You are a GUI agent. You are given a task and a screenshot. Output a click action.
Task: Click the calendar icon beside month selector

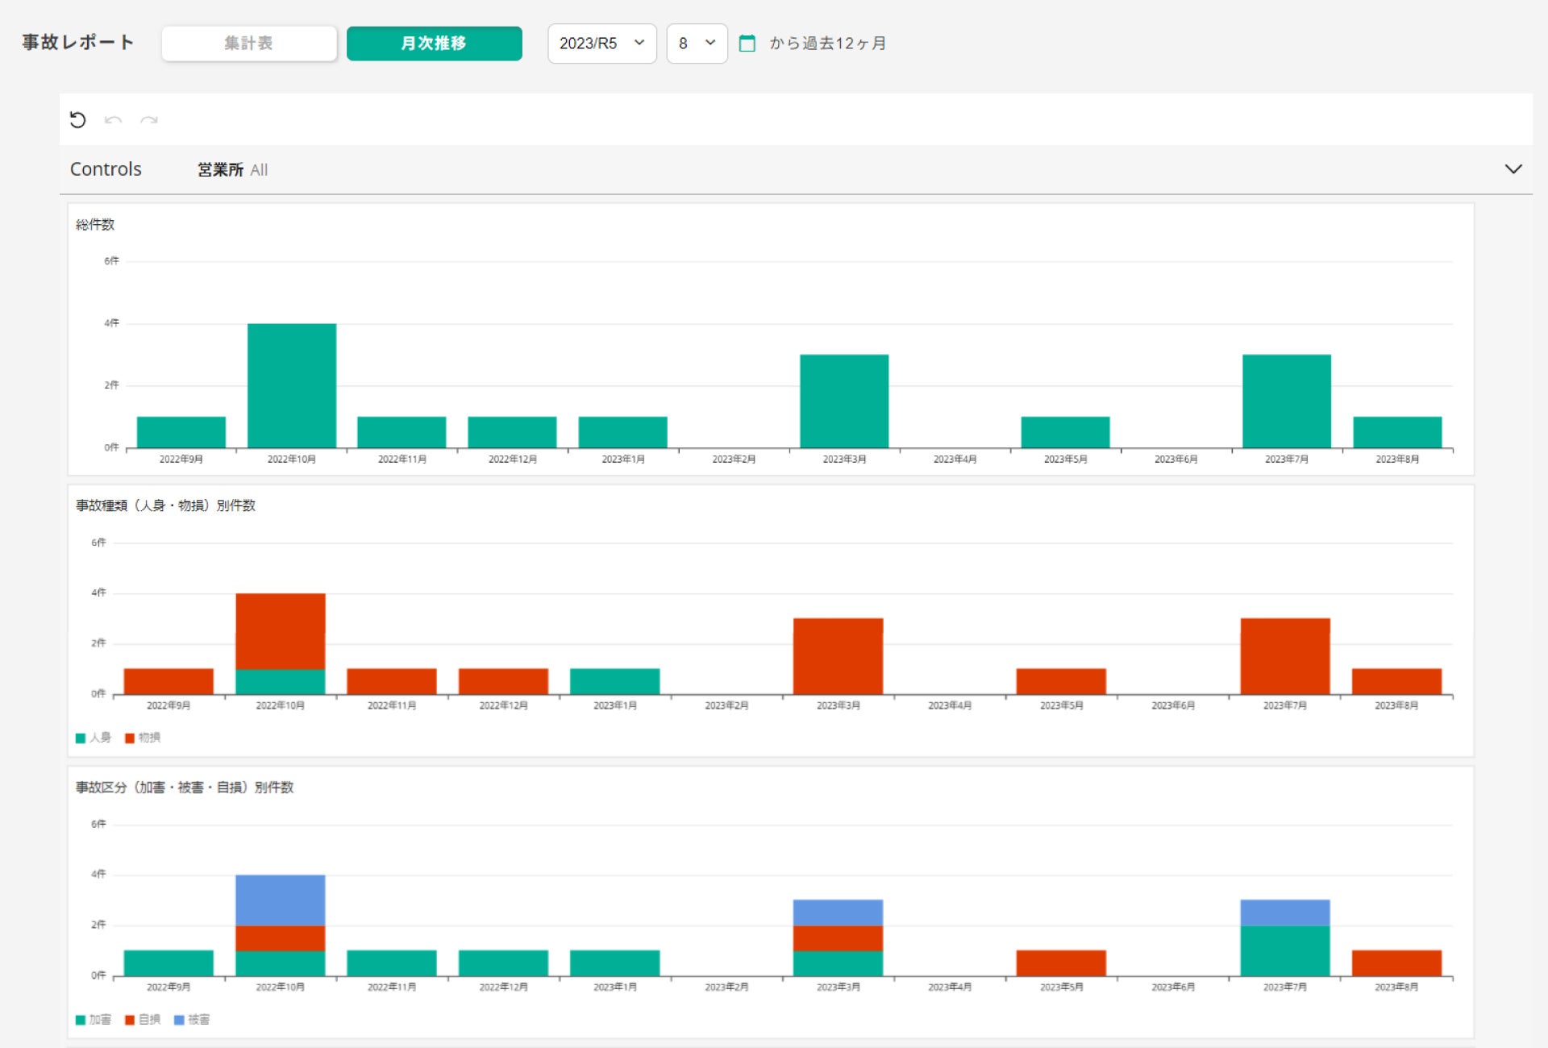click(x=747, y=44)
